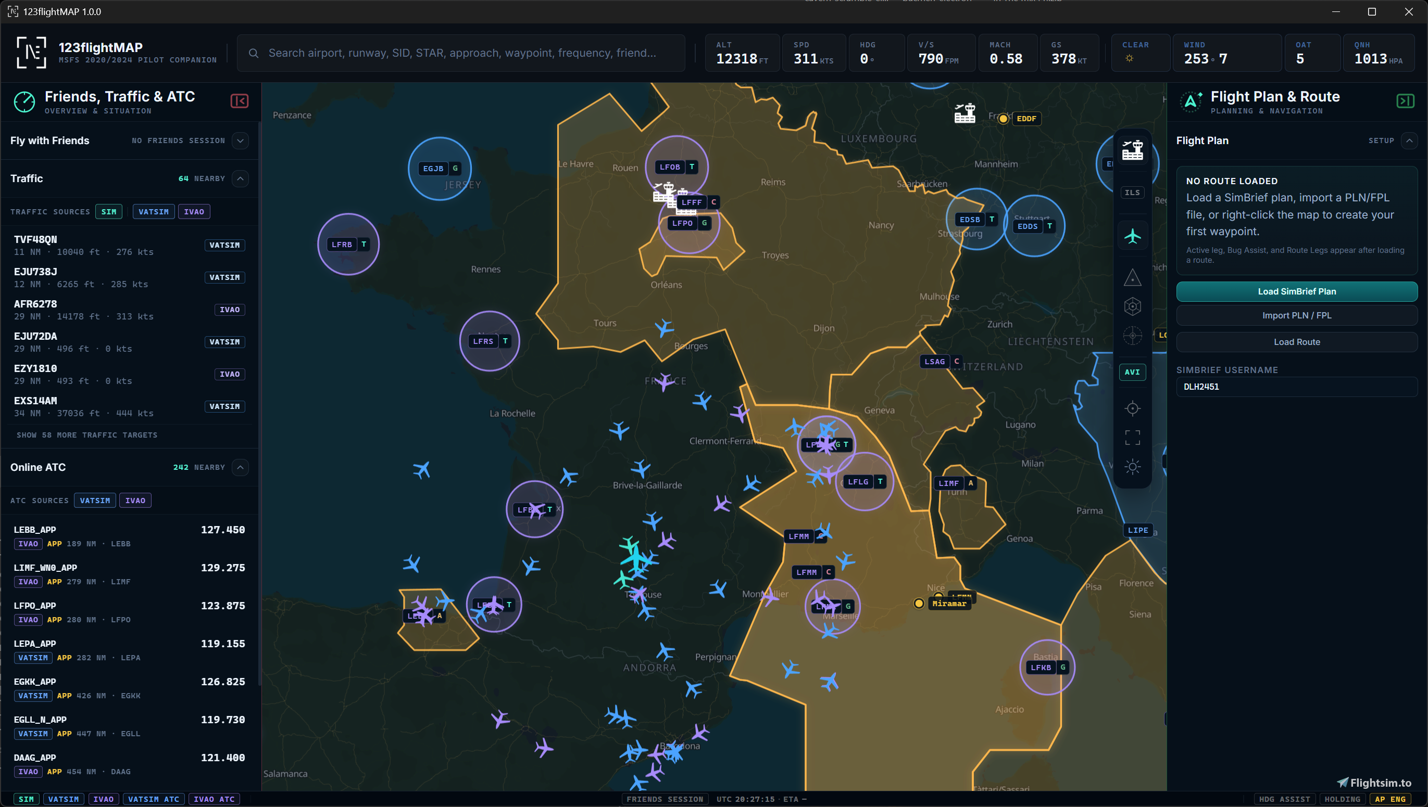This screenshot has height=807, width=1428.
Task: Select the LIMF approach marker
Action: [955, 483]
